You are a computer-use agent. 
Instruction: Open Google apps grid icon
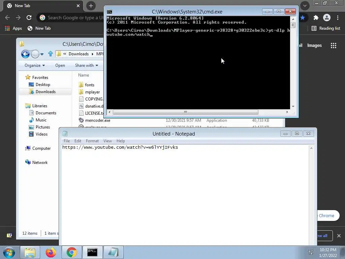(334, 46)
